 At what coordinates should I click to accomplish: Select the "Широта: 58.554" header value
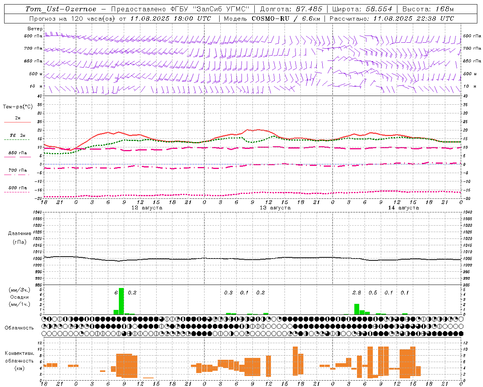point(362,9)
